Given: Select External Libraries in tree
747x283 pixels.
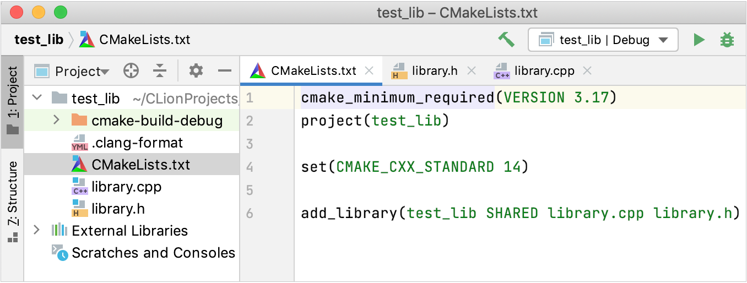Looking at the screenshot, I should [x=130, y=231].
